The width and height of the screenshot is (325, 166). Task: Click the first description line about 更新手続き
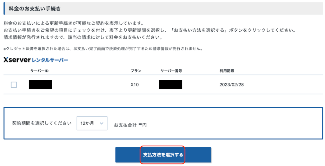(74, 24)
